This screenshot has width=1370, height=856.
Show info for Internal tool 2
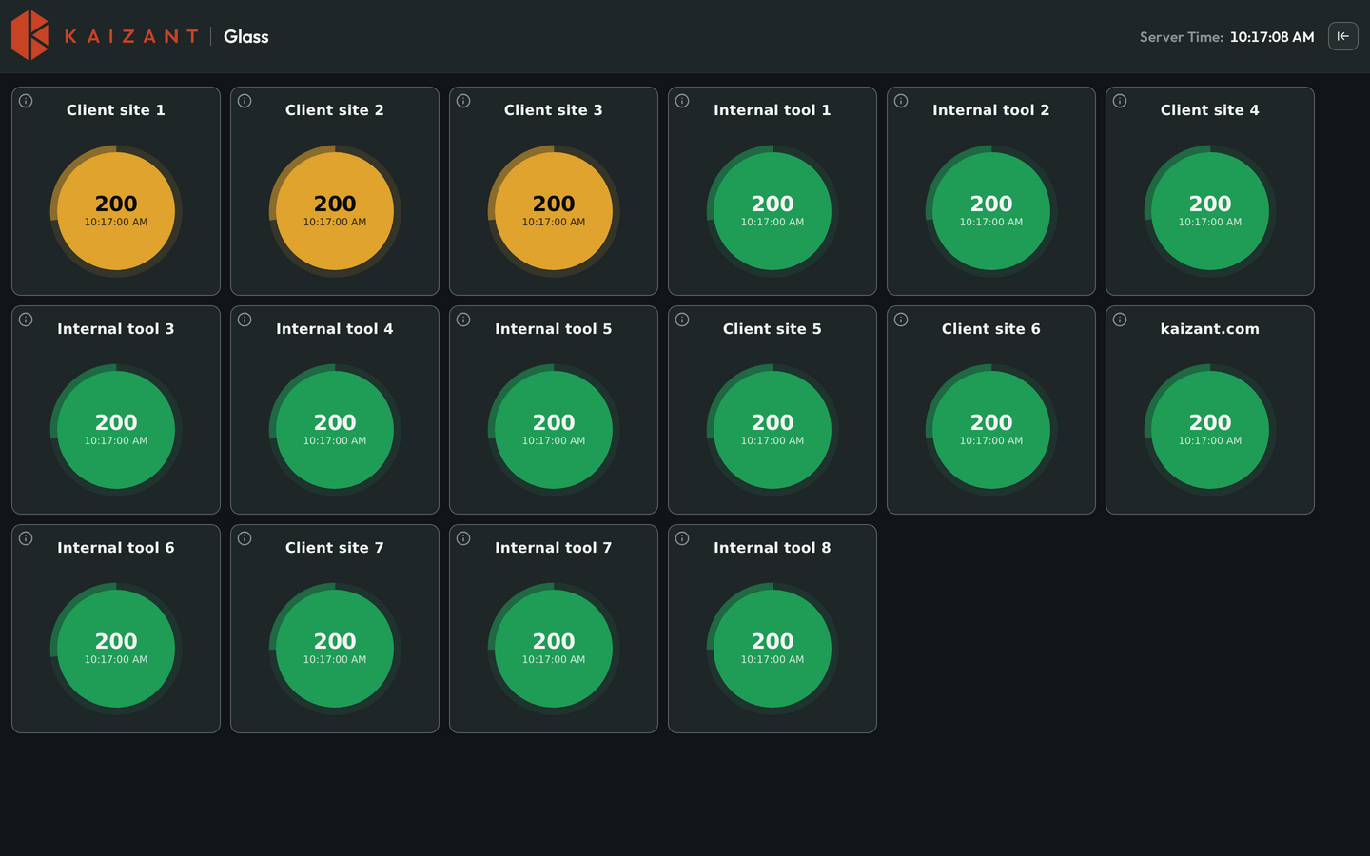[x=901, y=101]
